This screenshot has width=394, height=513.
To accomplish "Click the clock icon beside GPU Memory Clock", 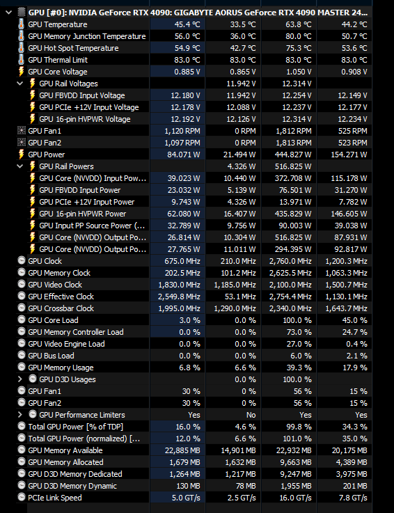I will (22, 272).
